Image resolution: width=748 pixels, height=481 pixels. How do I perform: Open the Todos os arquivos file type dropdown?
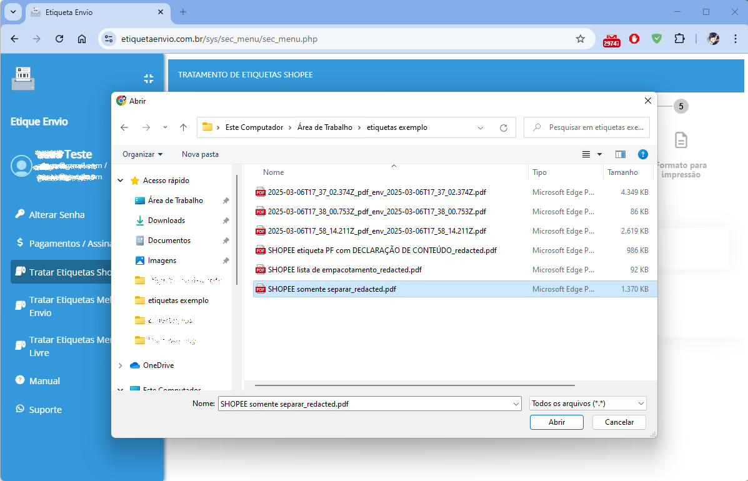point(587,404)
